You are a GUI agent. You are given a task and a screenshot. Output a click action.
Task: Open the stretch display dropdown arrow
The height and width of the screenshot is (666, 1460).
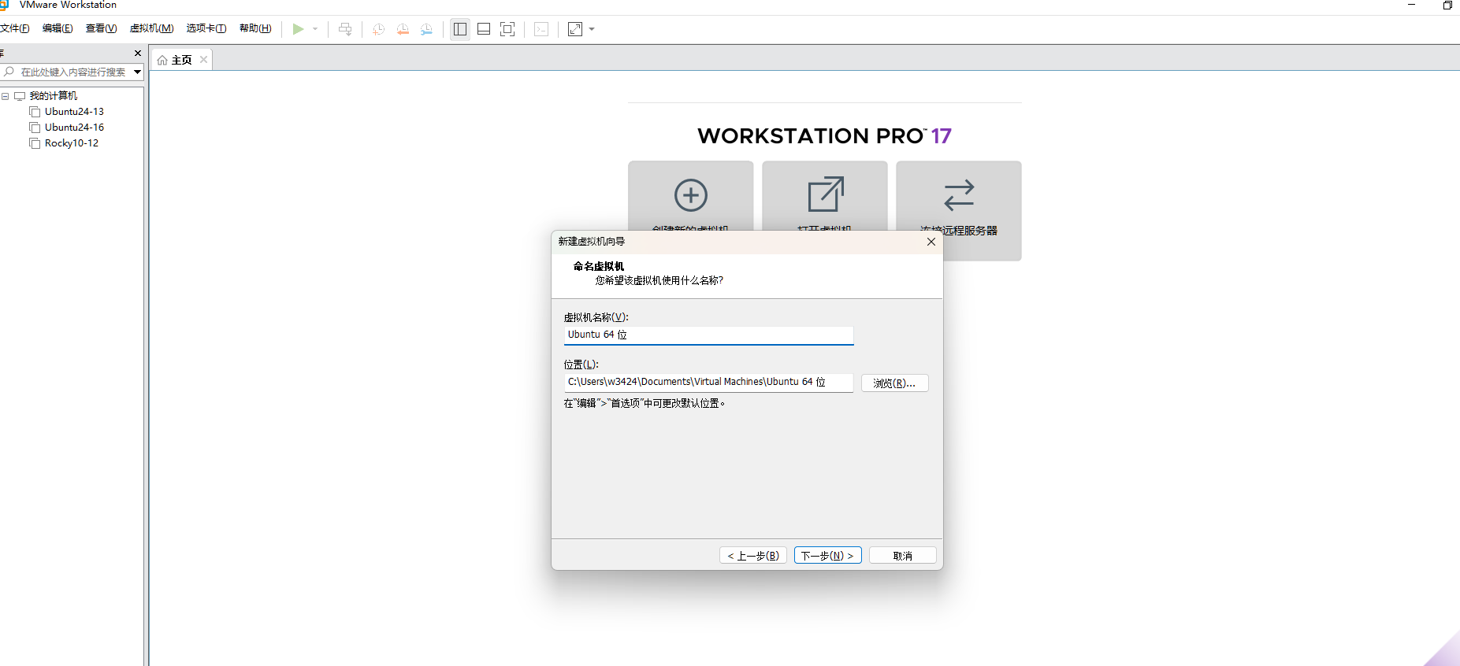(x=592, y=29)
